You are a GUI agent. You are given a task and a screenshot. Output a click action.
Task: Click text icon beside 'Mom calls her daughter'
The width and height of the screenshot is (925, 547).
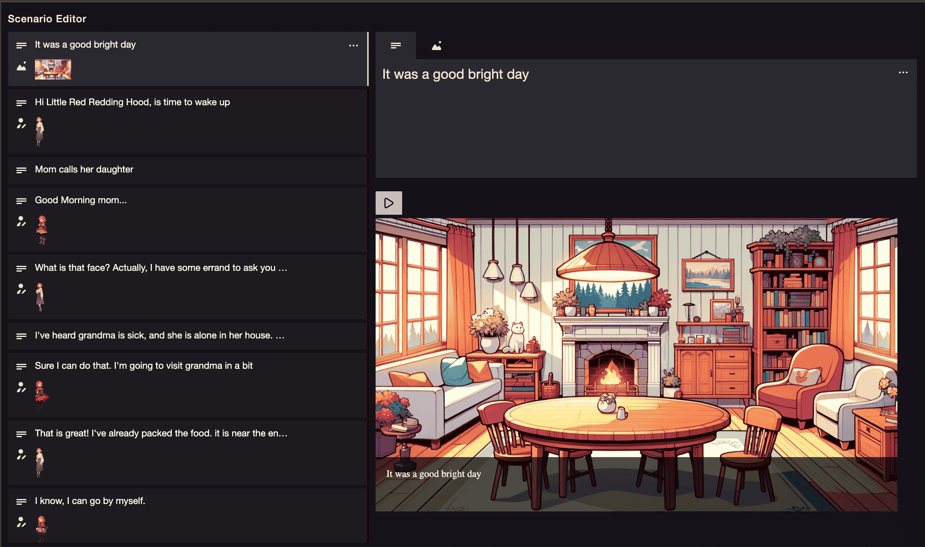click(22, 170)
